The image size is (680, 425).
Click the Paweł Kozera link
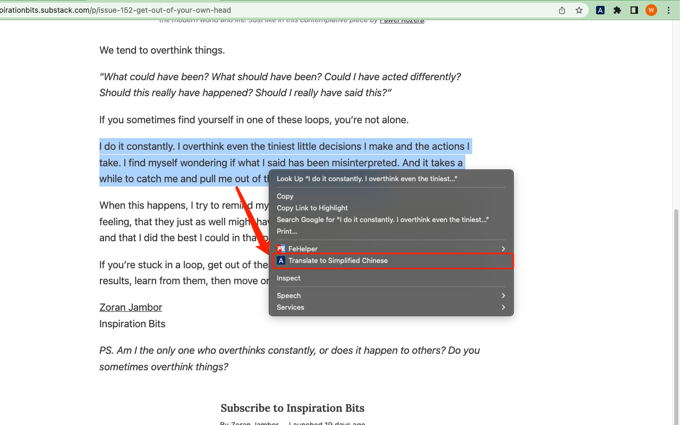click(402, 20)
